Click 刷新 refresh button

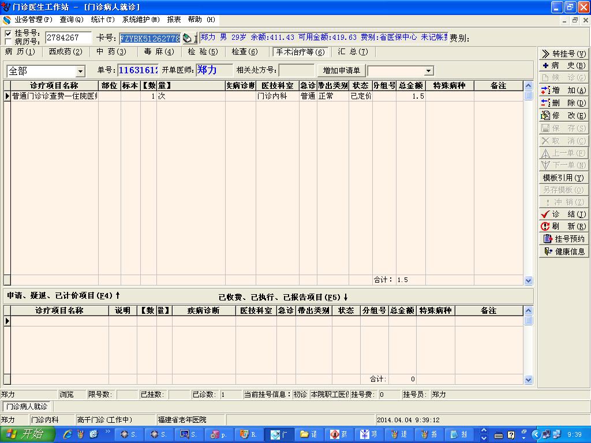pyautogui.click(x=563, y=227)
